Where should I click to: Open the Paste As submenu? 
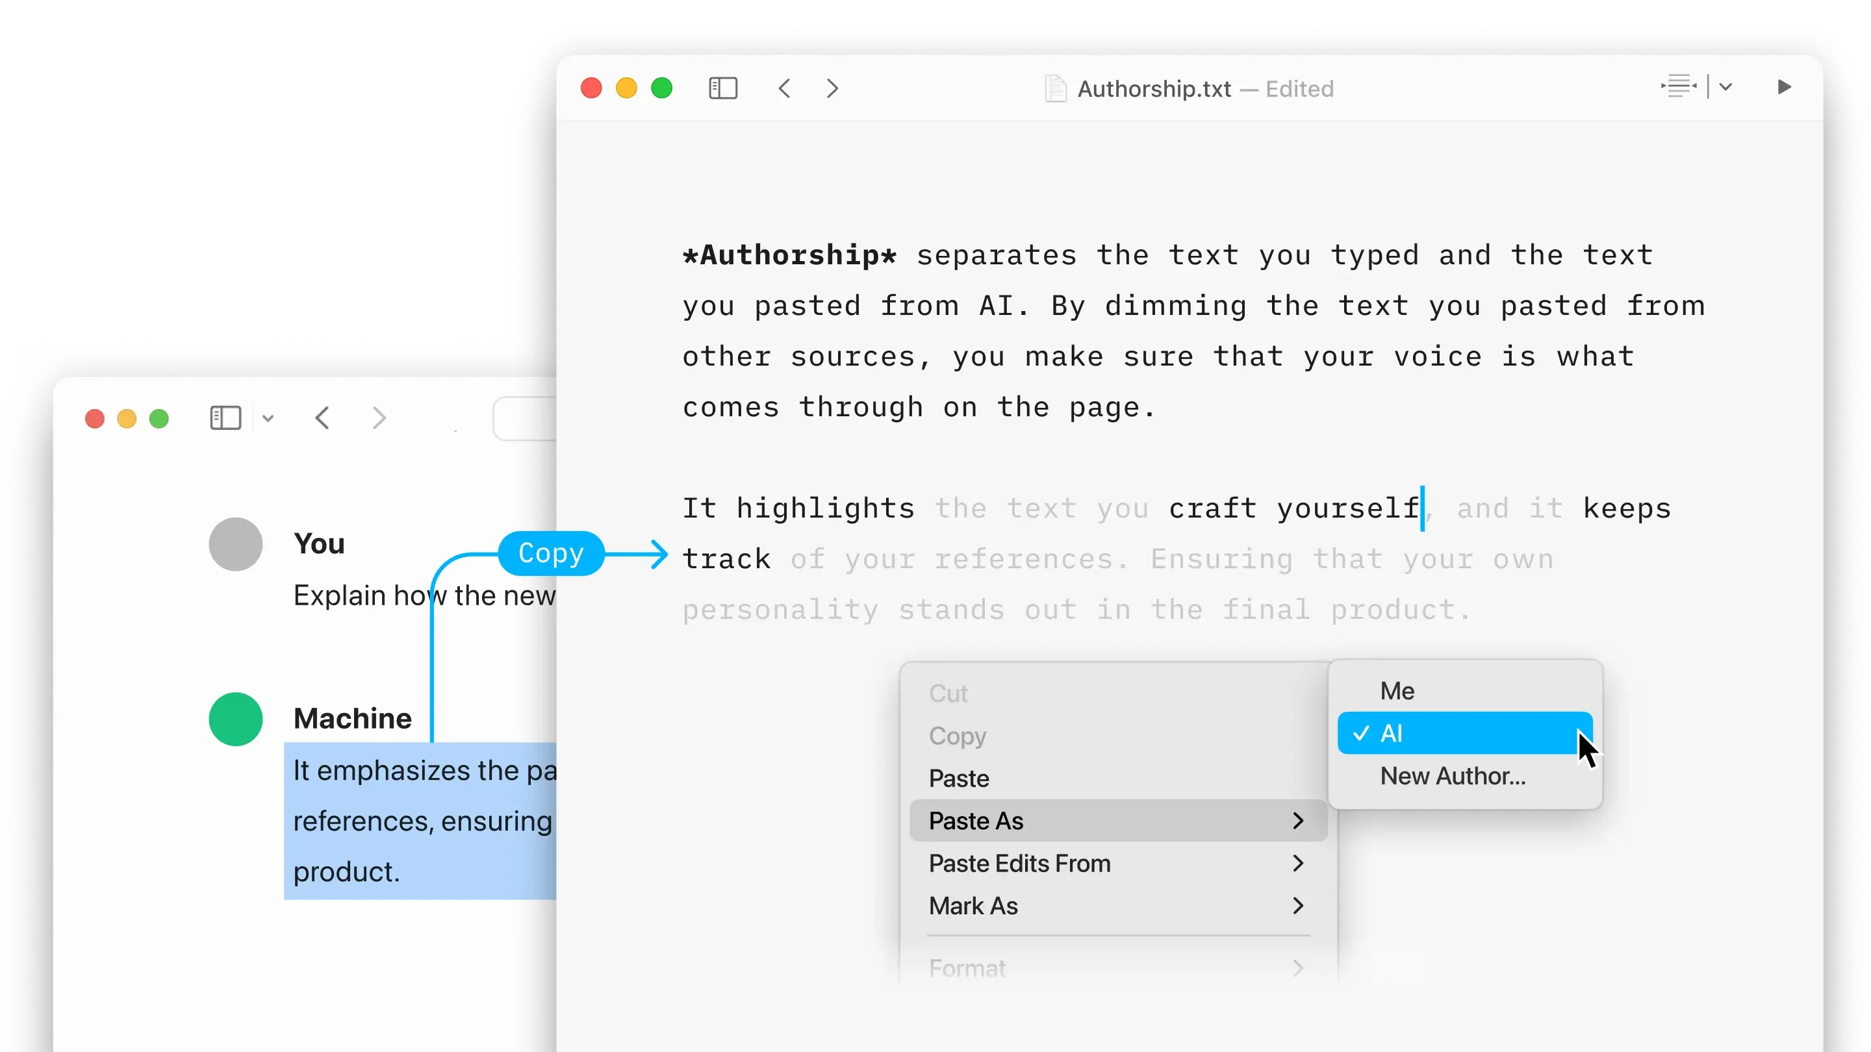(x=1118, y=821)
